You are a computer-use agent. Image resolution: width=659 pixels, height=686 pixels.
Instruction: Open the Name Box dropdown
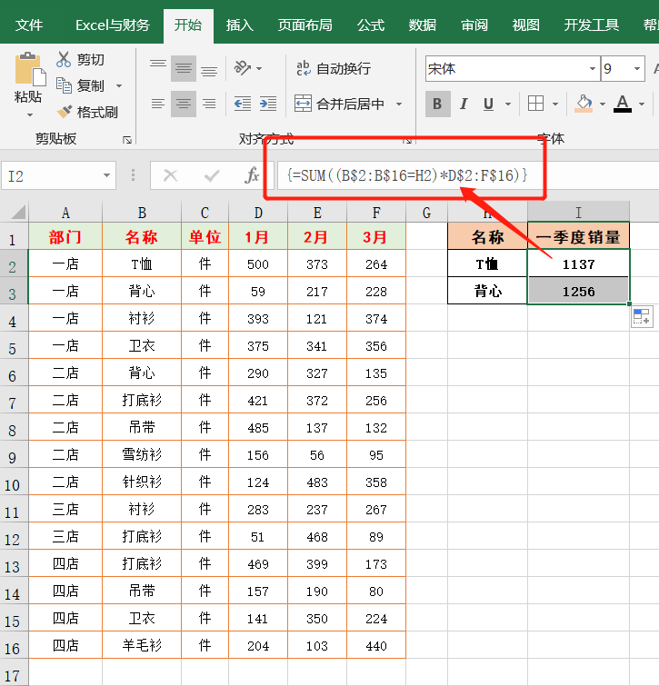point(106,175)
